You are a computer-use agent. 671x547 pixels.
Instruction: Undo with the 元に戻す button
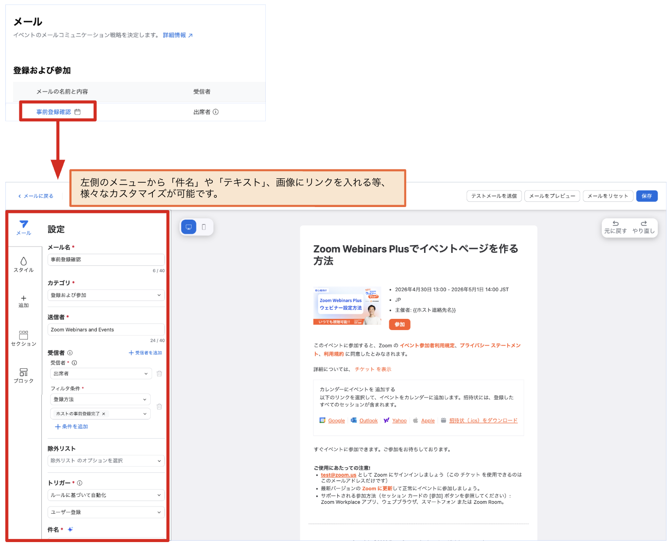tap(615, 227)
